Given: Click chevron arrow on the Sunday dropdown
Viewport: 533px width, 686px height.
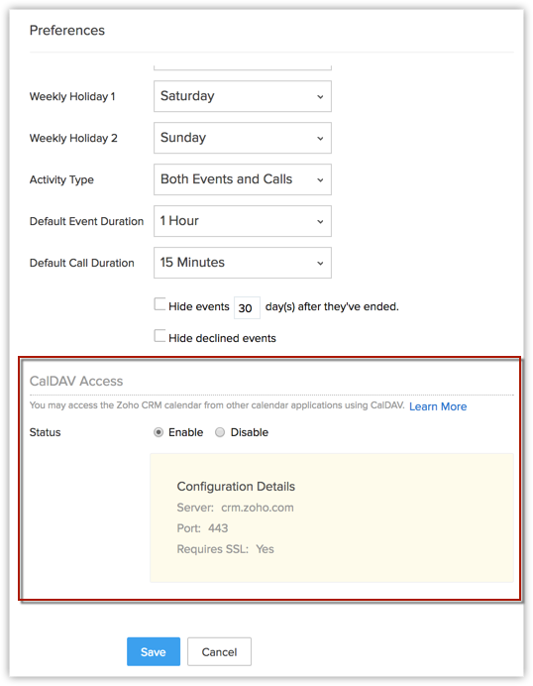Looking at the screenshot, I should tap(320, 138).
